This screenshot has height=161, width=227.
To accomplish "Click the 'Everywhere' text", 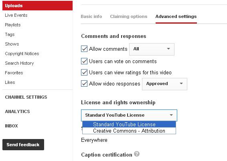I will click(x=94, y=140).
